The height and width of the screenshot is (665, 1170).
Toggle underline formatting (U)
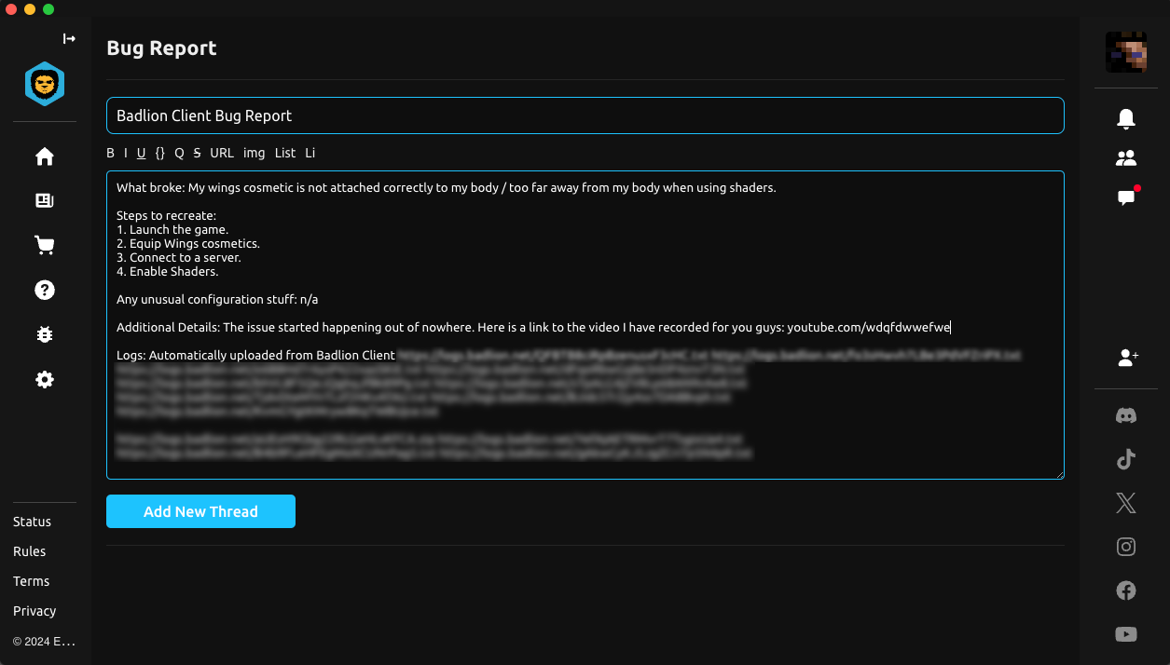142,153
